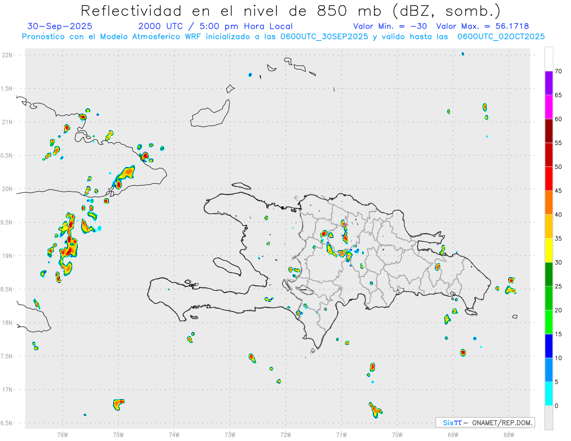Click the '0' colorbar scale value
Screen dimensions: 571x441
click(x=557, y=406)
